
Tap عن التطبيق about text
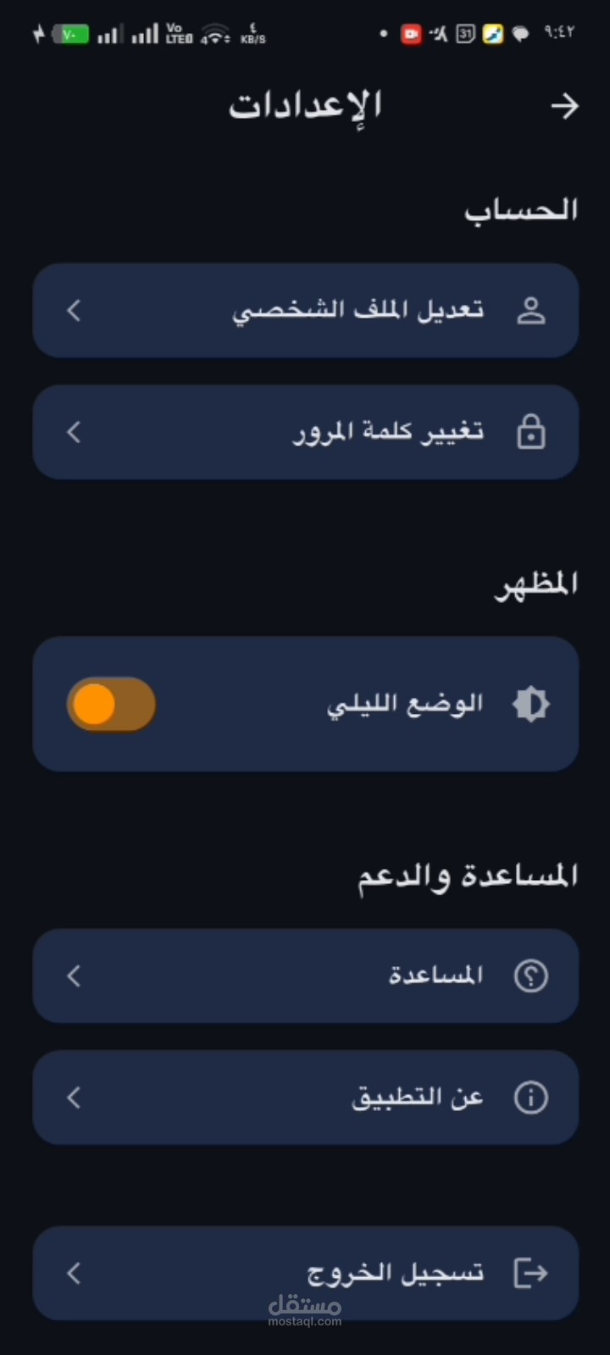click(417, 1098)
